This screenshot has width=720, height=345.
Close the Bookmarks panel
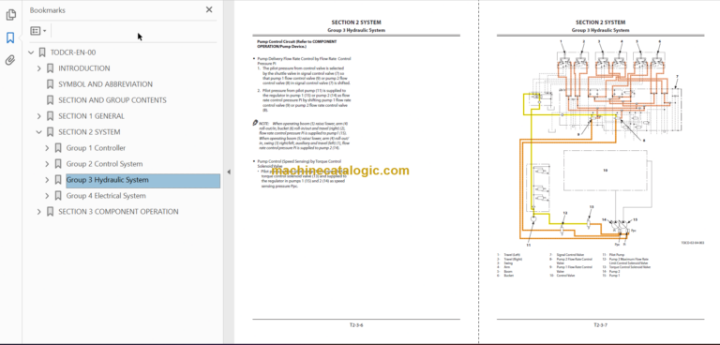[209, 9]
